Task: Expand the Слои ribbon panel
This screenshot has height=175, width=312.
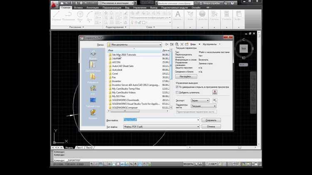Action: pyautogui.click(x=151, y=27)
